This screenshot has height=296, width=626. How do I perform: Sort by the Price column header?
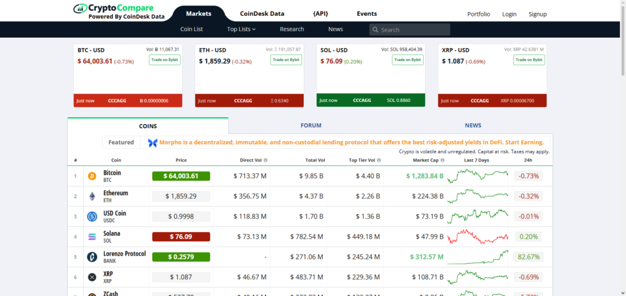(181, 160)
